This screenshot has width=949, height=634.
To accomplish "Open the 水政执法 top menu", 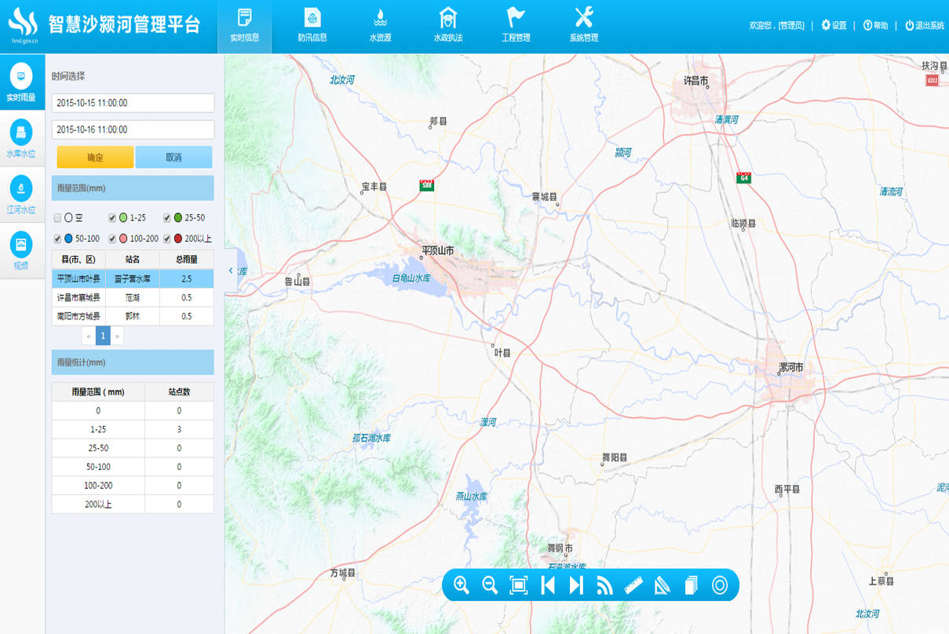I will 447,26.
